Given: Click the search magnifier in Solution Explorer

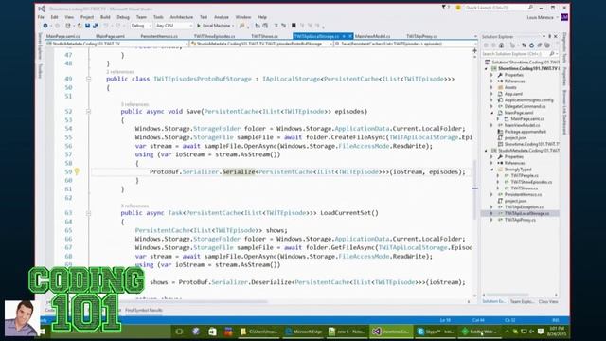Looking at the screenshot, I should [551, 54].
